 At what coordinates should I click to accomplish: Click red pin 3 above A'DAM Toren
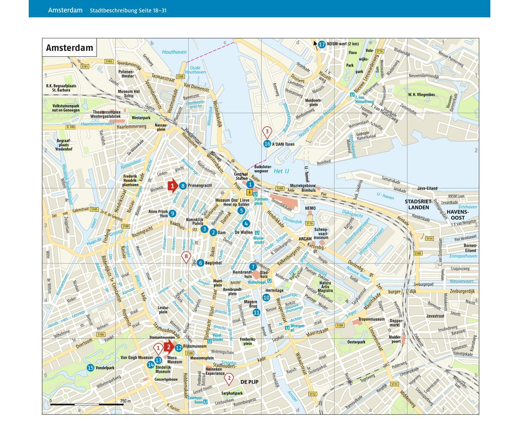267,132
